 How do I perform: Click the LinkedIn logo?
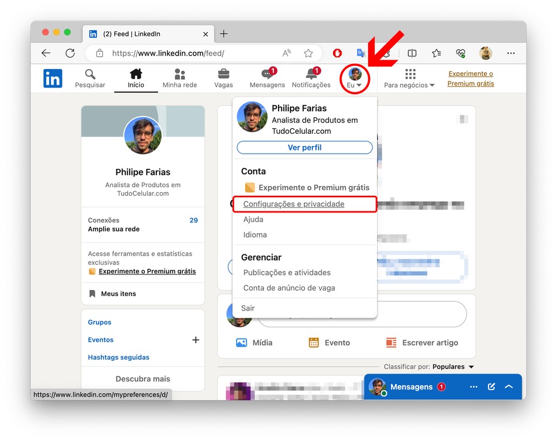[x=53, y=79]
